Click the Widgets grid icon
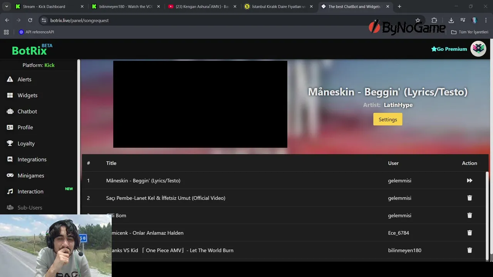This screenshot has height=277, width=493. coord(10,95)
